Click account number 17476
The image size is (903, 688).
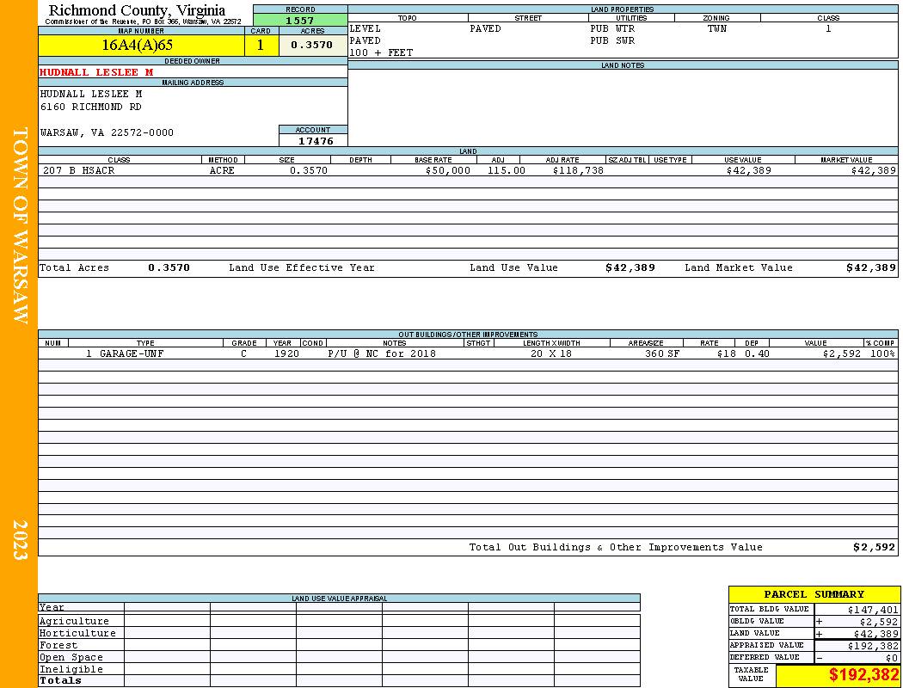tap(316, 141)
